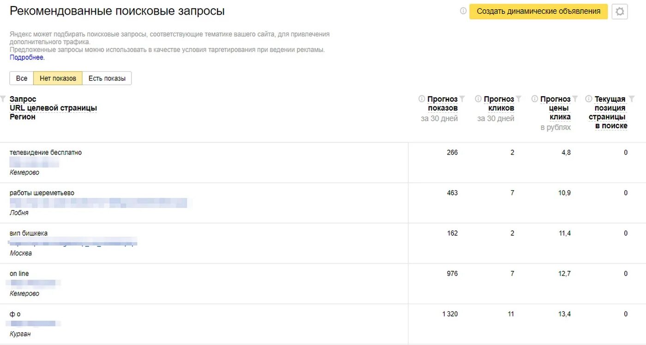This screenshot has width=646, height=345.
Task: Expand filter for Прогноз кликов column
Action: tap(519, 99)
